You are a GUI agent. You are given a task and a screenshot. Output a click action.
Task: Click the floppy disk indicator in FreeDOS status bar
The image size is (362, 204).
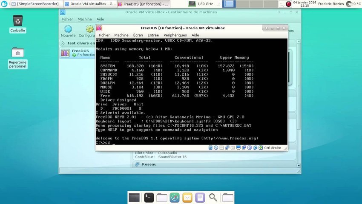coord(221,148)
